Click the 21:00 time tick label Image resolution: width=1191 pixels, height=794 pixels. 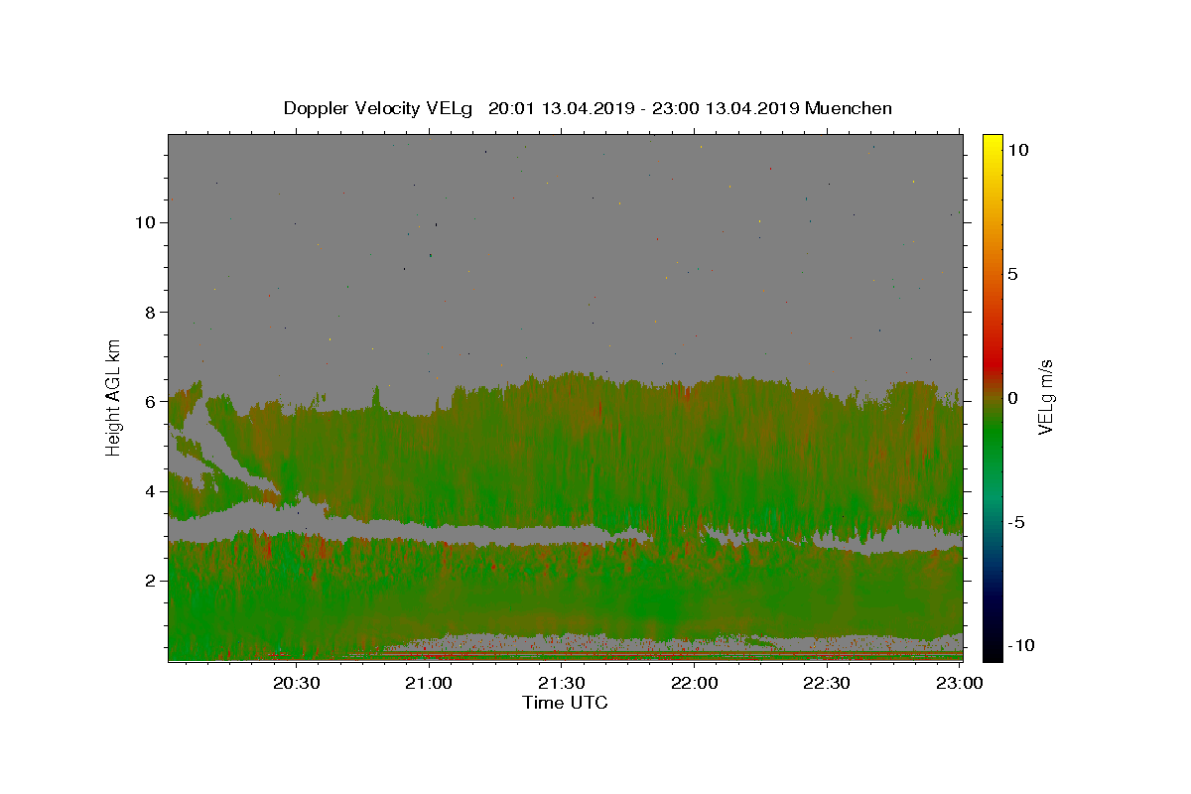430,683
